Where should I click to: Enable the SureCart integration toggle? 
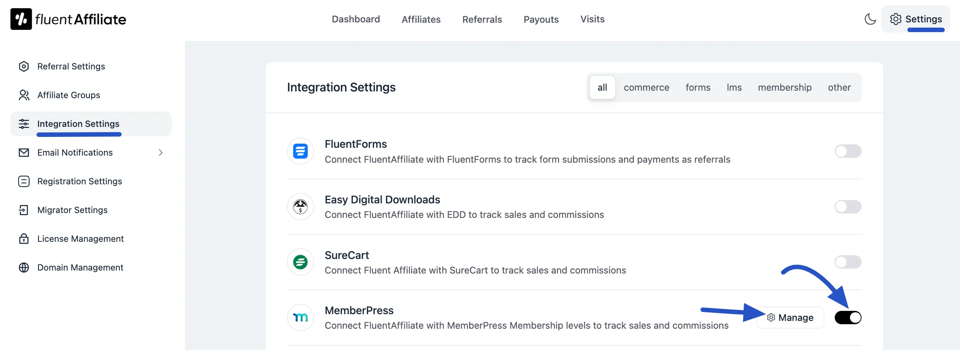point(848,262)
